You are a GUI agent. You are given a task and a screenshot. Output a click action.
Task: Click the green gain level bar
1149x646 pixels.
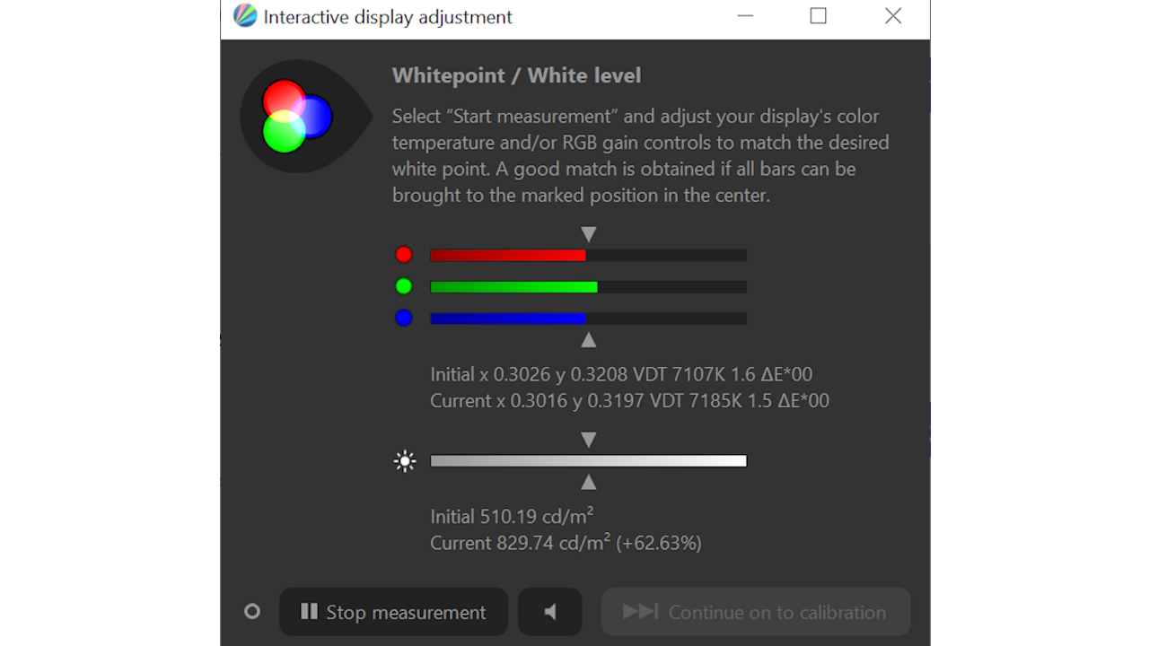pos(588,287)
